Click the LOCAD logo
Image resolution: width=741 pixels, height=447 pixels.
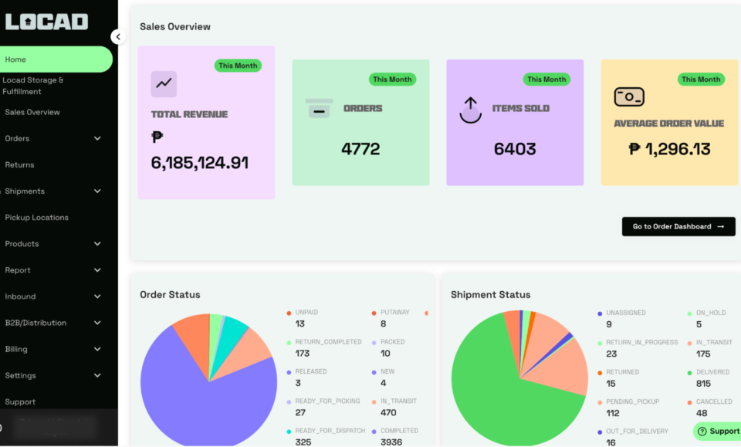(x=47, y=22)
